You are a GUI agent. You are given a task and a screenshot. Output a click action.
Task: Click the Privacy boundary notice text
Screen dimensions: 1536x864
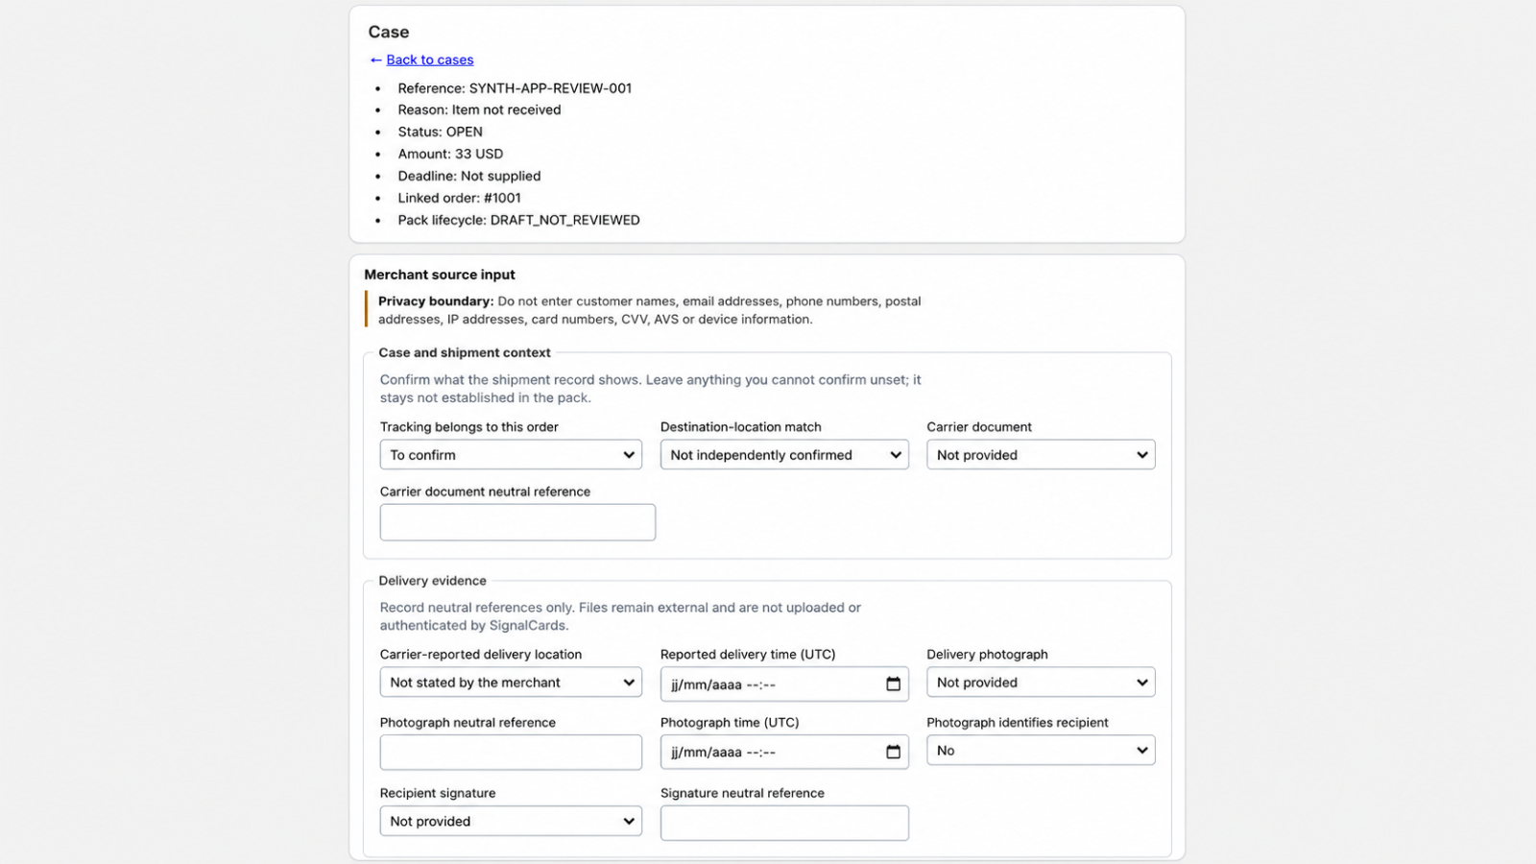tap(650, 310)
